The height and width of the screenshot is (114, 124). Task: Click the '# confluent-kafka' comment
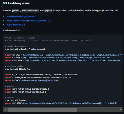point(14,66)
